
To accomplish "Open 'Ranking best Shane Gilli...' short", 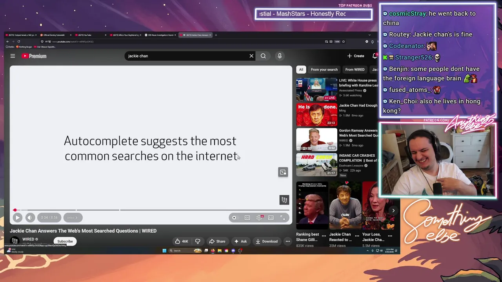I will point(312,205).
